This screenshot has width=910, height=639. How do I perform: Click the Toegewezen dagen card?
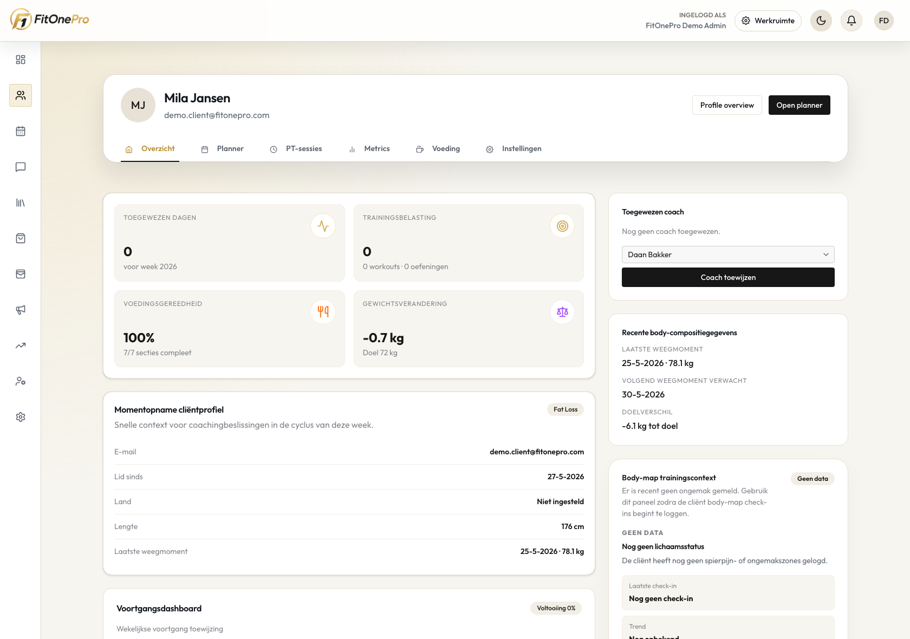pos(230,243)
